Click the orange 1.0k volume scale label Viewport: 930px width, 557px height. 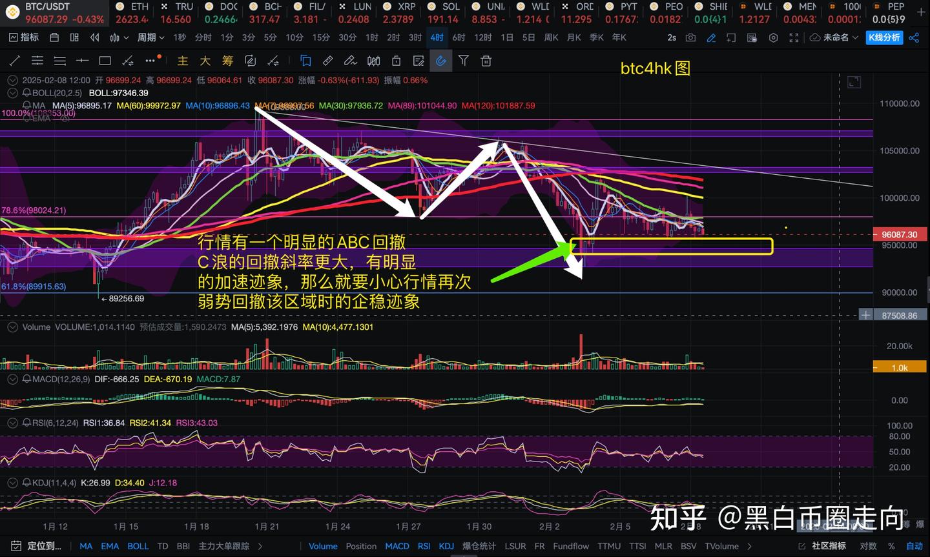click(x=899, y=367)
